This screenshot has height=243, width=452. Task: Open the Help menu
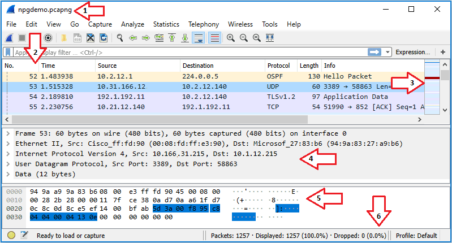pos(294,24)
